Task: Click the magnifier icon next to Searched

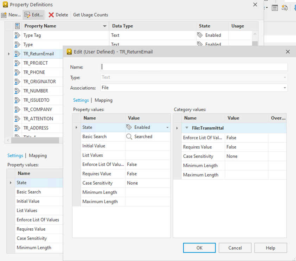Action: pyautogui.click(x=129, y=136)
